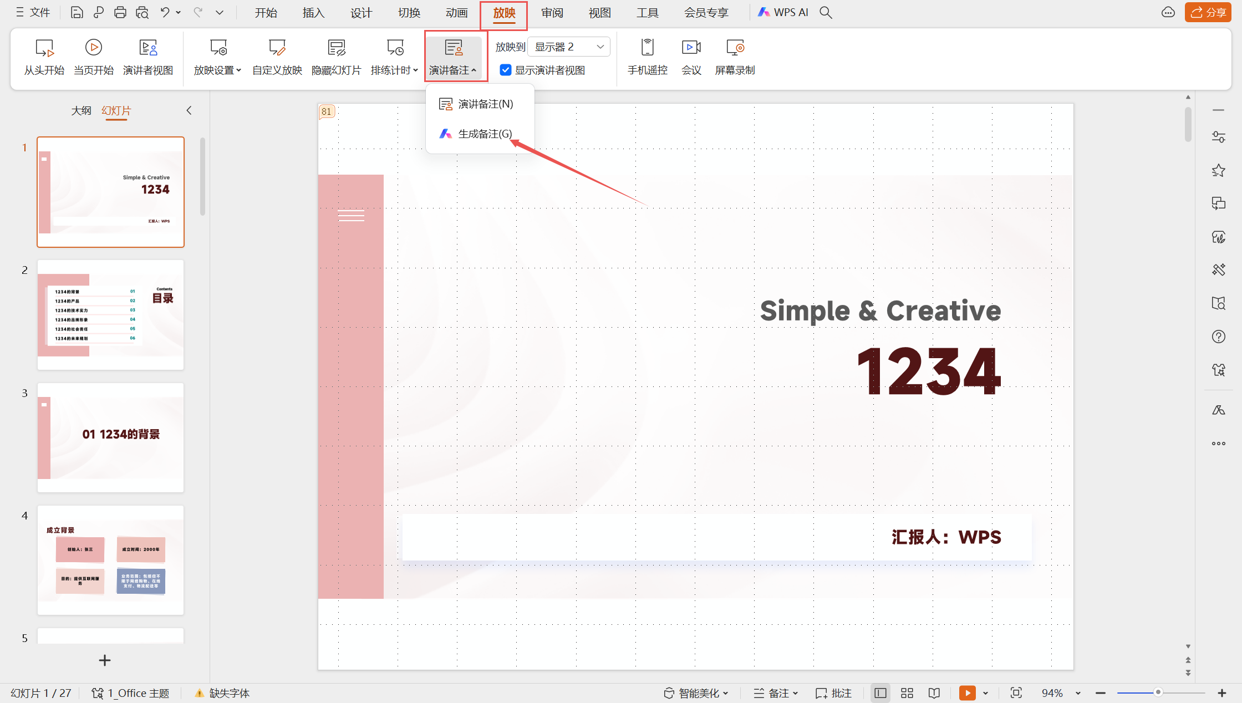The image size is (1242, 703).
Task: Click the star icon in right sidebar
Action: (1218, 170)
